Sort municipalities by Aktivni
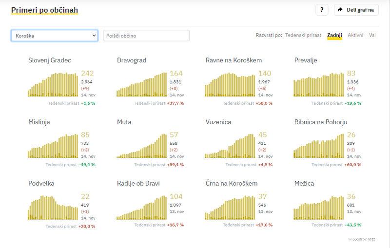The width and height of the screenshot is (390, 248). click(355, 36)
